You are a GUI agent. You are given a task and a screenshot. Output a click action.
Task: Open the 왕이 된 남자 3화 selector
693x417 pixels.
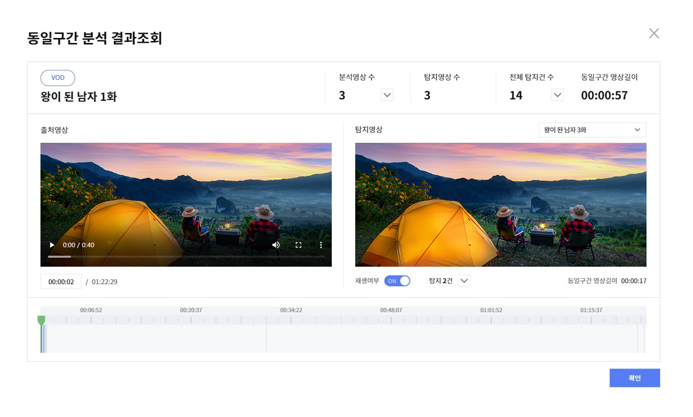pyautogui.click(x=593, y=130)
